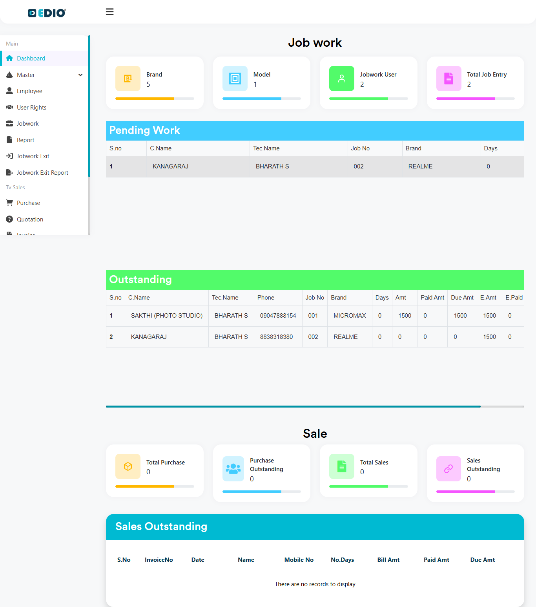Open Dashboard from the sidebar
Screen dimensions: 536x607
31,59
